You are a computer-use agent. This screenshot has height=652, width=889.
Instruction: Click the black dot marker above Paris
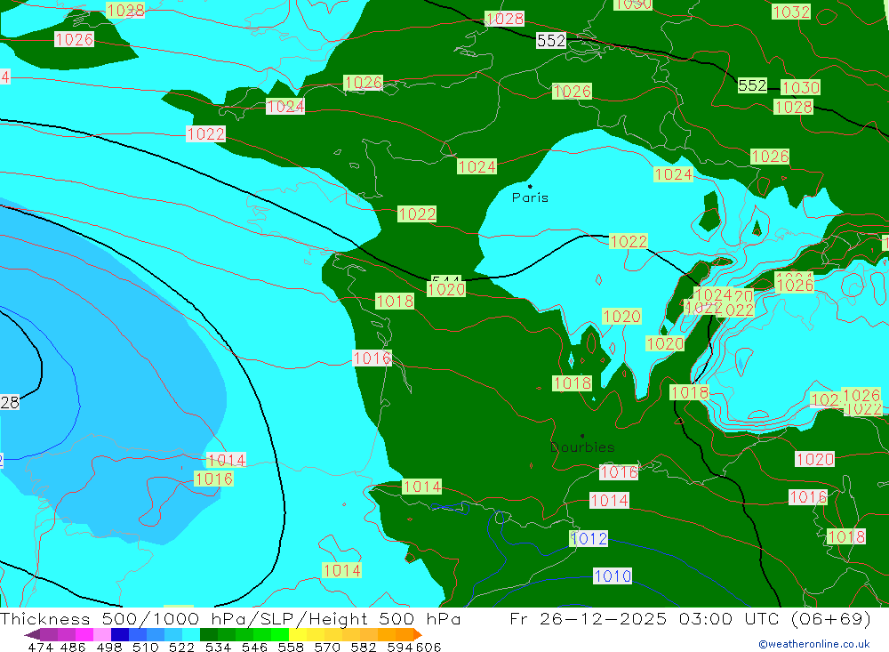tap(530, 186)
